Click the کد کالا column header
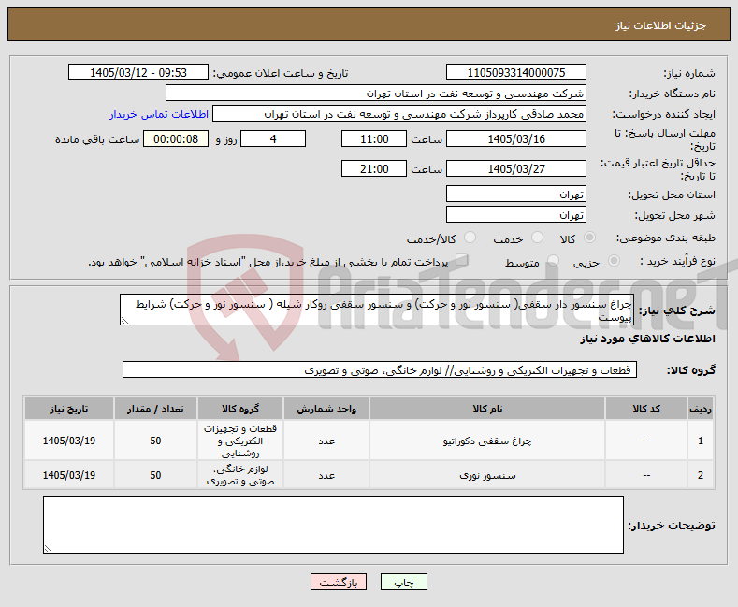 point(645,409)
